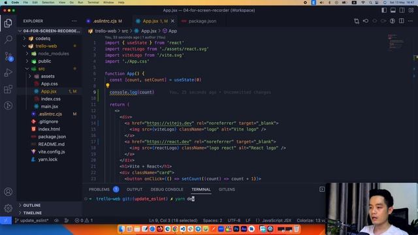418x235 pixels.
Task: Click errors and warnings count in status bar
Action: click(x=84, y=221)
